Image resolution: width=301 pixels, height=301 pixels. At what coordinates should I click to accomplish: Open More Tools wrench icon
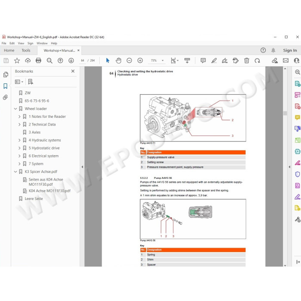[298, 219]
